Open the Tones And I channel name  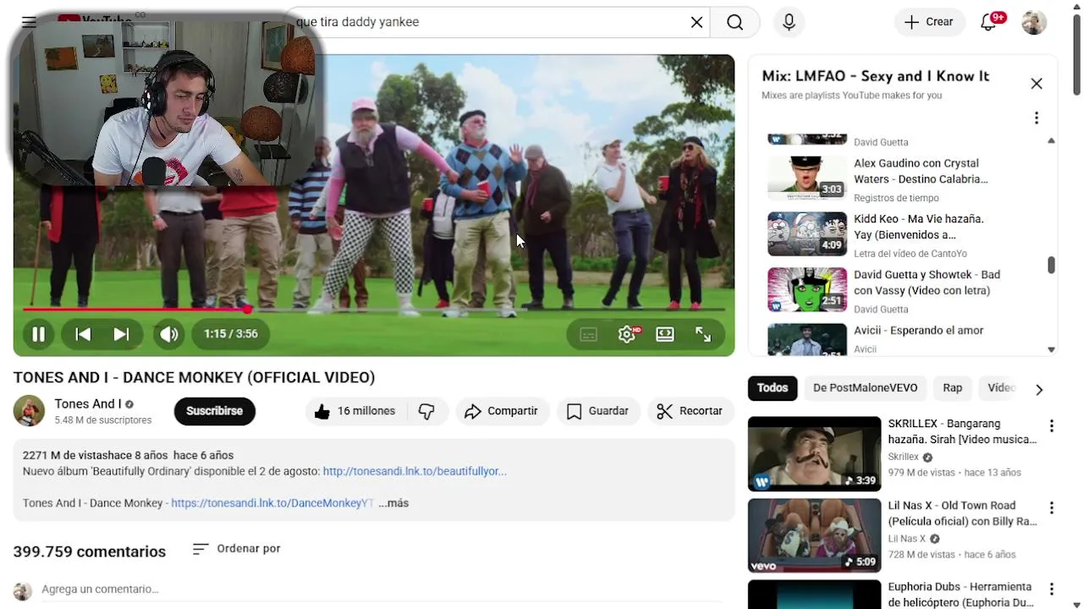tap(88, 403)
